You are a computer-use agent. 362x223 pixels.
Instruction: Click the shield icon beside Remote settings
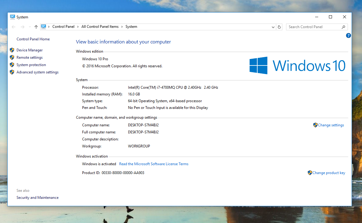[x=12, y=58]
